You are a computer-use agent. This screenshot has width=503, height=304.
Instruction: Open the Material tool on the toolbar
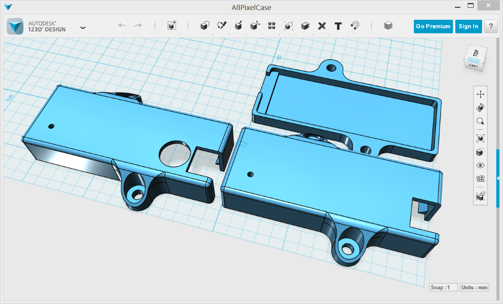click(x=388, y=26)
